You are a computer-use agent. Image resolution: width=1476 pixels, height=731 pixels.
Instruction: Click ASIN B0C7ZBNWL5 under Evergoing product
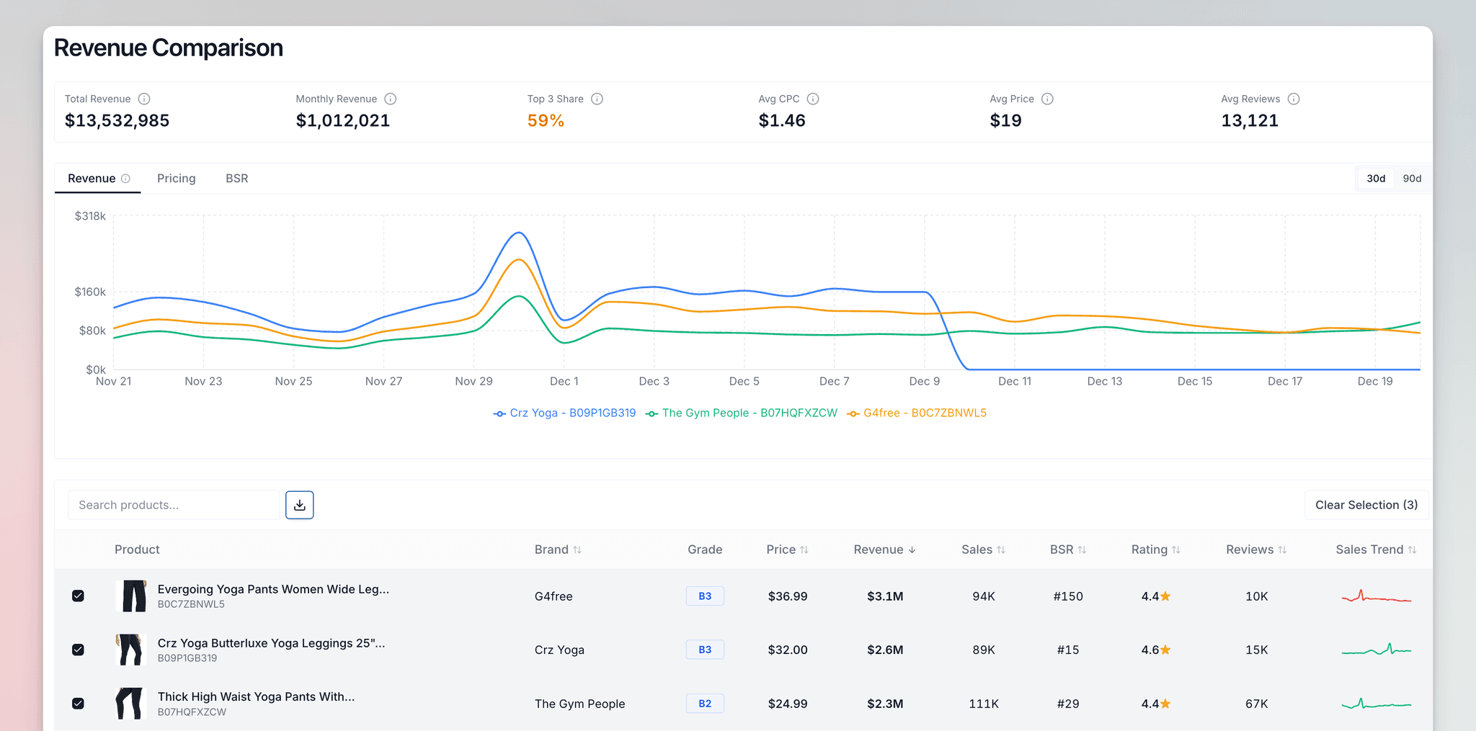tap(191, 604)
